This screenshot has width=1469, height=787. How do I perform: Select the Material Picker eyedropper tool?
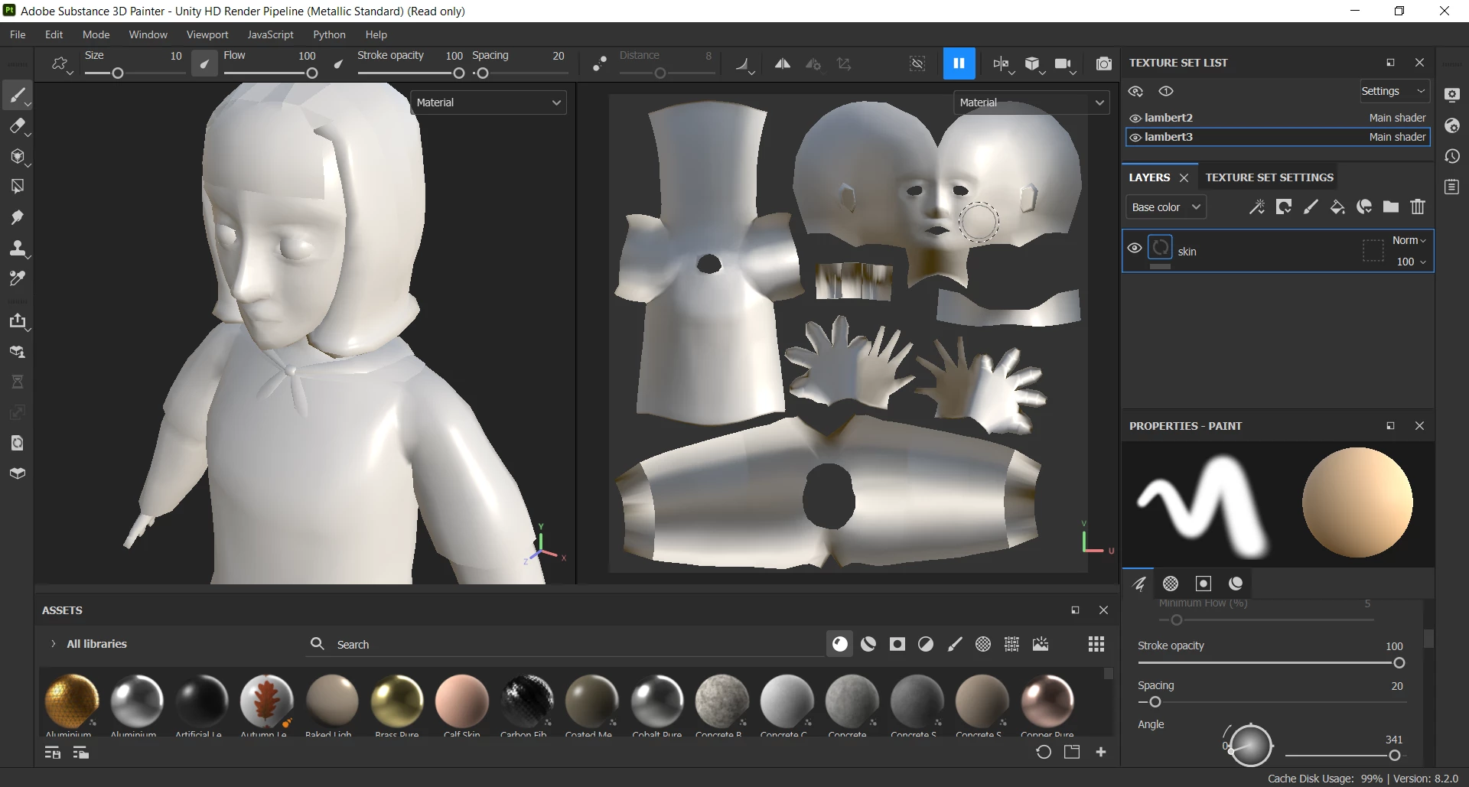(17, 278)
